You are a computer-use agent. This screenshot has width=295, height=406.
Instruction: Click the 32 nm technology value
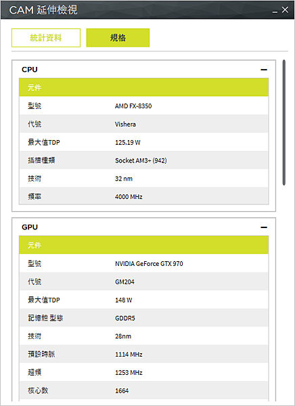tap(124, 179)
